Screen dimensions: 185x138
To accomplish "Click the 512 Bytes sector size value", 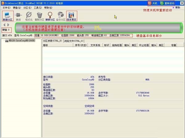I will point(144,95).
